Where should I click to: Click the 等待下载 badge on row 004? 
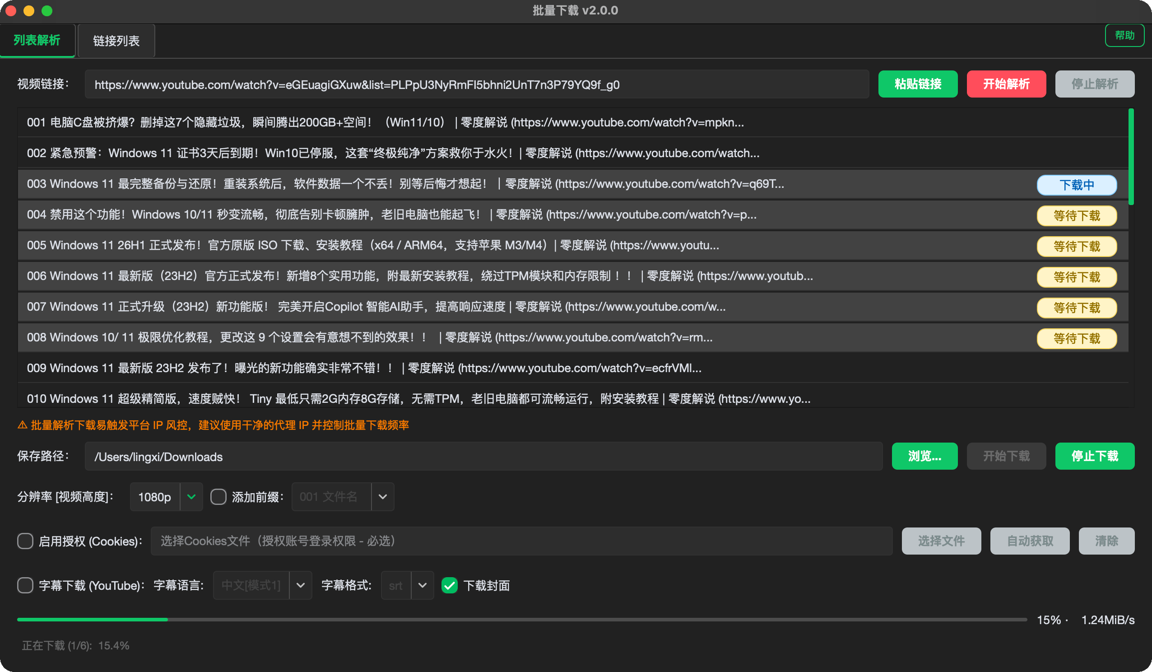1077,215
